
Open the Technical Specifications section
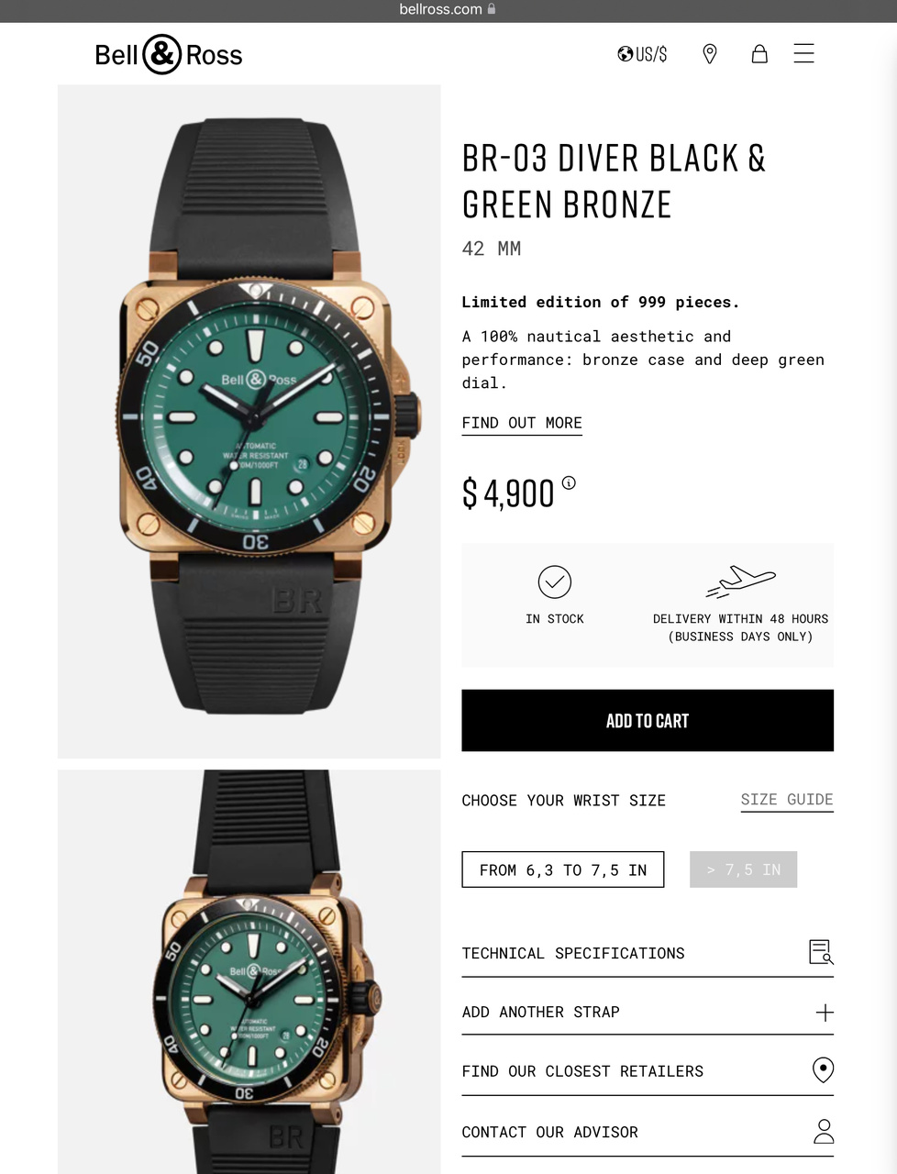[648, 953]
